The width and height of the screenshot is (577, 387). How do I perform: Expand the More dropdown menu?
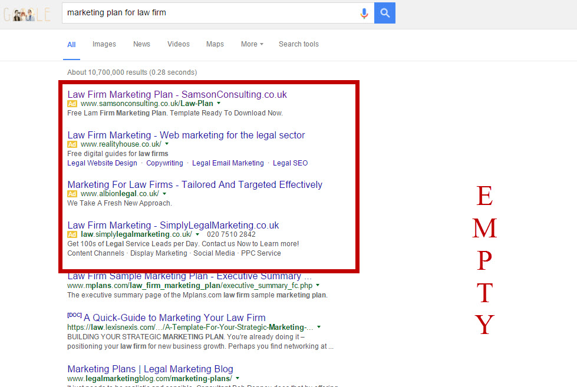(x=252, y=44)
